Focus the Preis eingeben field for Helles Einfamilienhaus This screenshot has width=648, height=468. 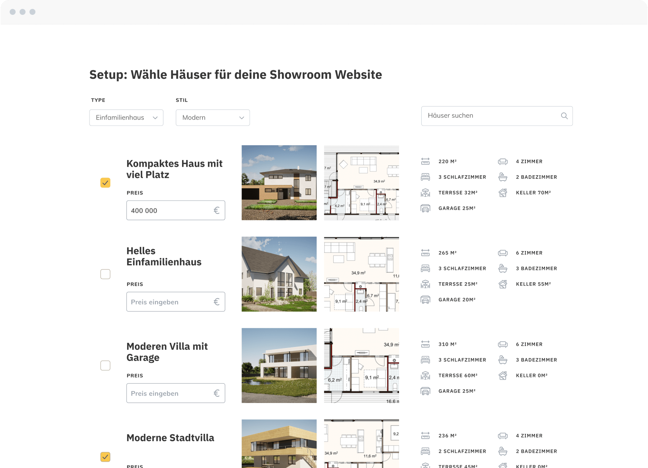[x=176, y=302]
